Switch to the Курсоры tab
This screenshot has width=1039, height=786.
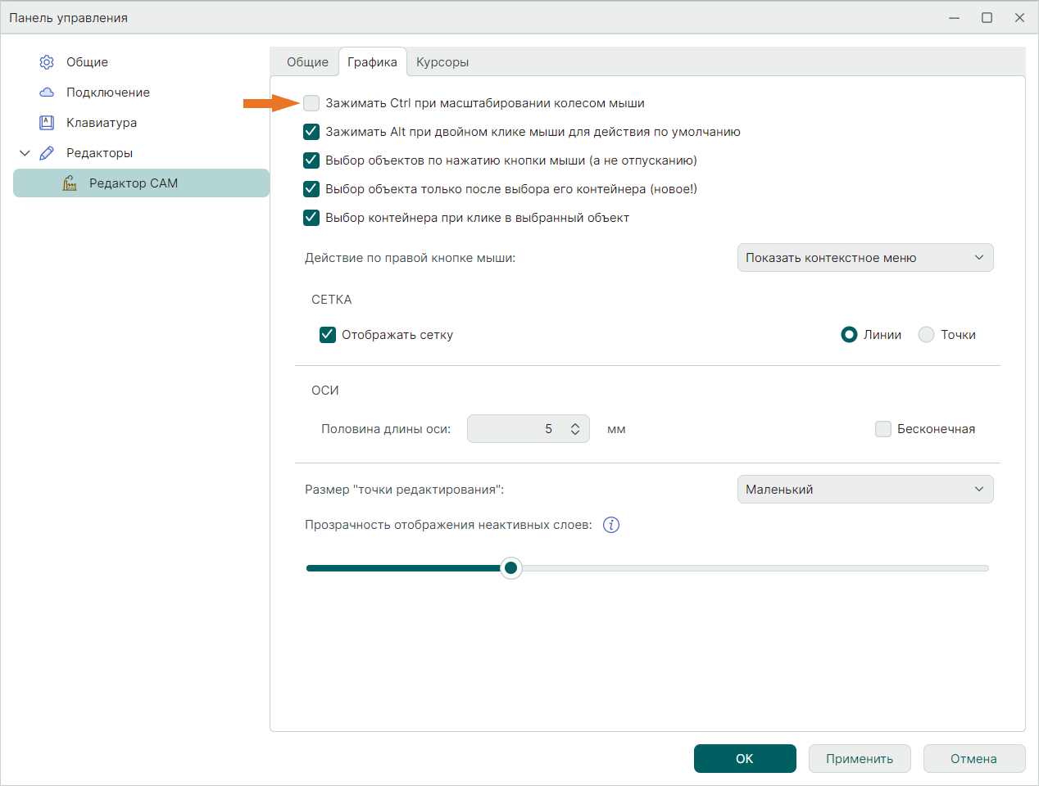442,62
